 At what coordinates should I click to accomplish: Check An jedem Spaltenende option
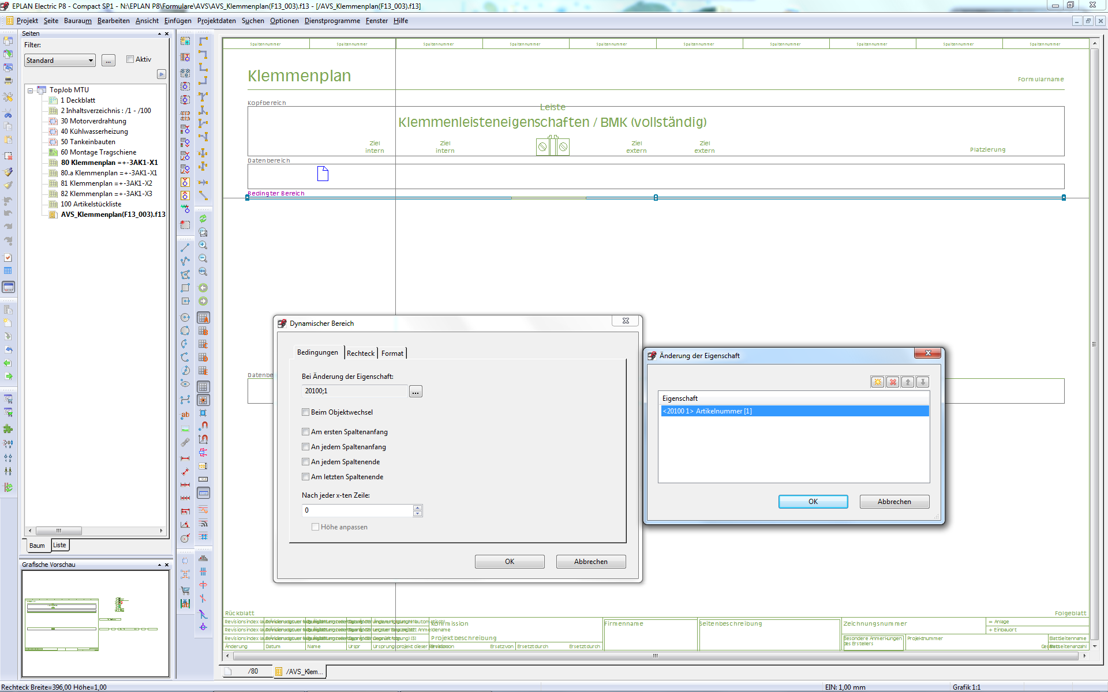305,461
